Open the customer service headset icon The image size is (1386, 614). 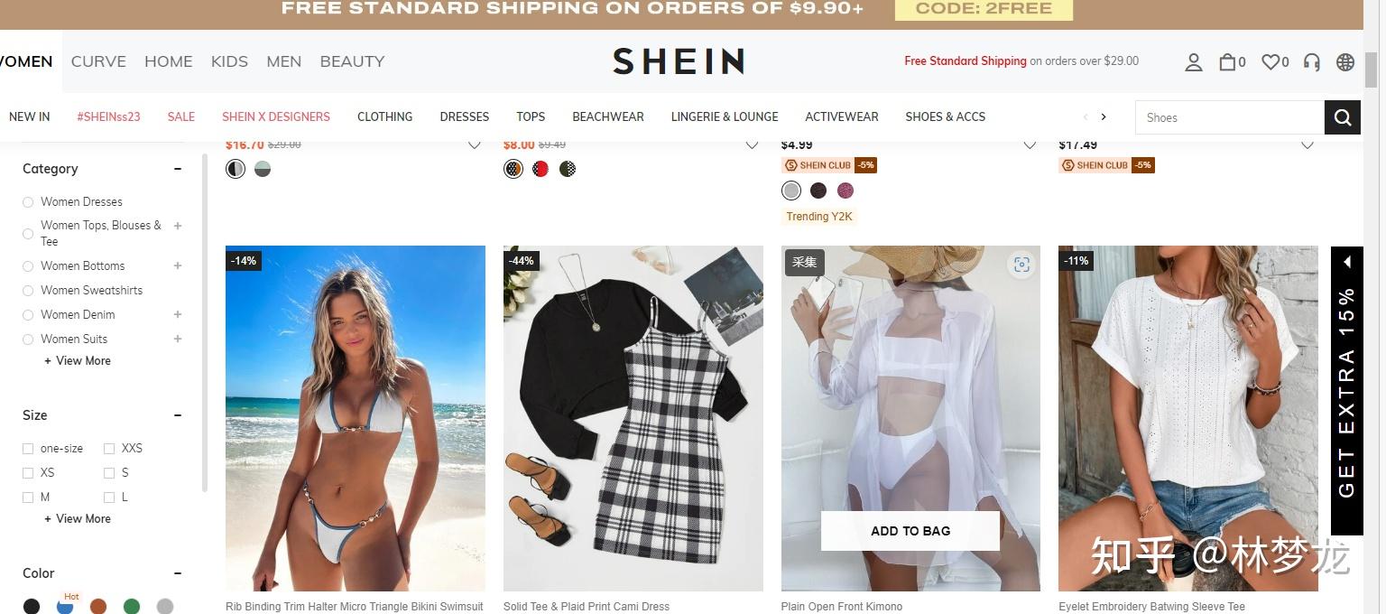1312,62
